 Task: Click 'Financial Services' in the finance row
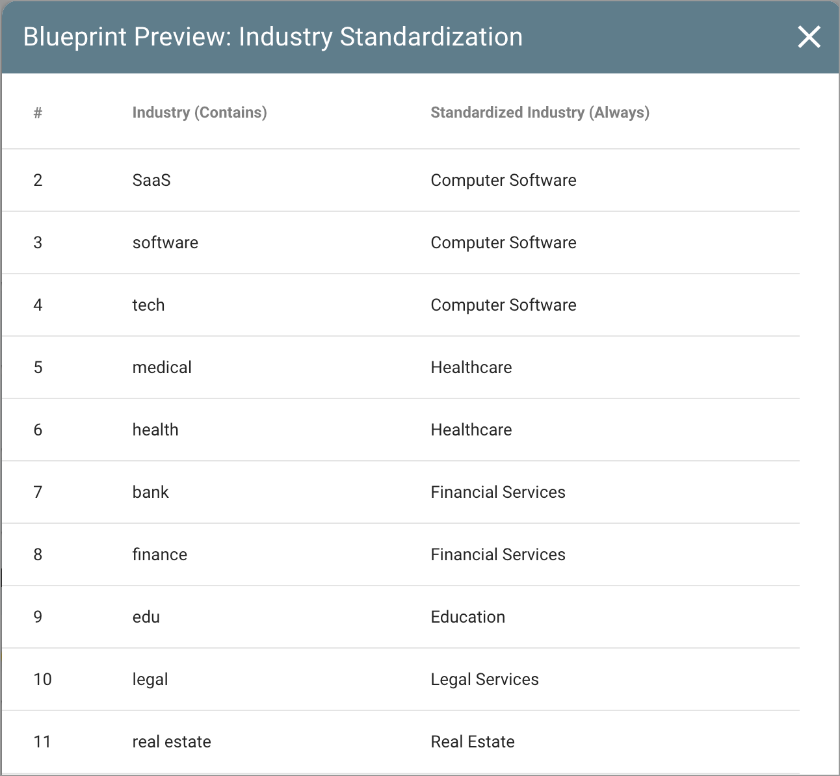pos(498,554)
